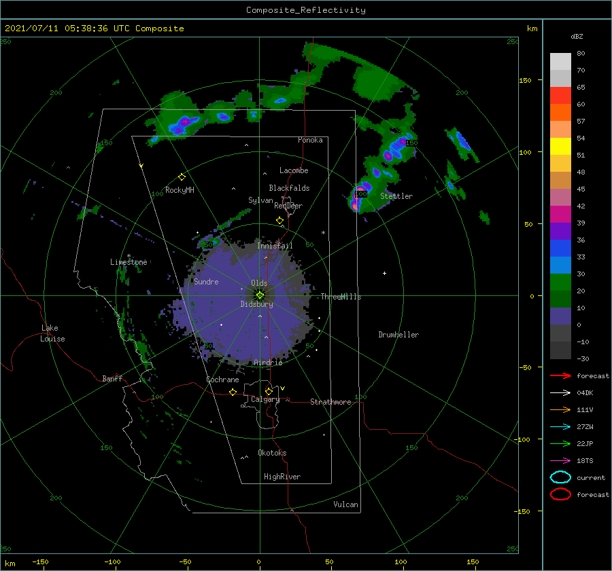This screenshot has height=571, width=612.
Task: Click the yellow diamond marker beside RockyMH
Action: [182, 177]
